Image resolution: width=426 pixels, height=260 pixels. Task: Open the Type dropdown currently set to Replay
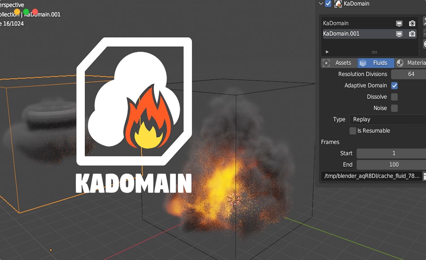[x=388, y=119]
